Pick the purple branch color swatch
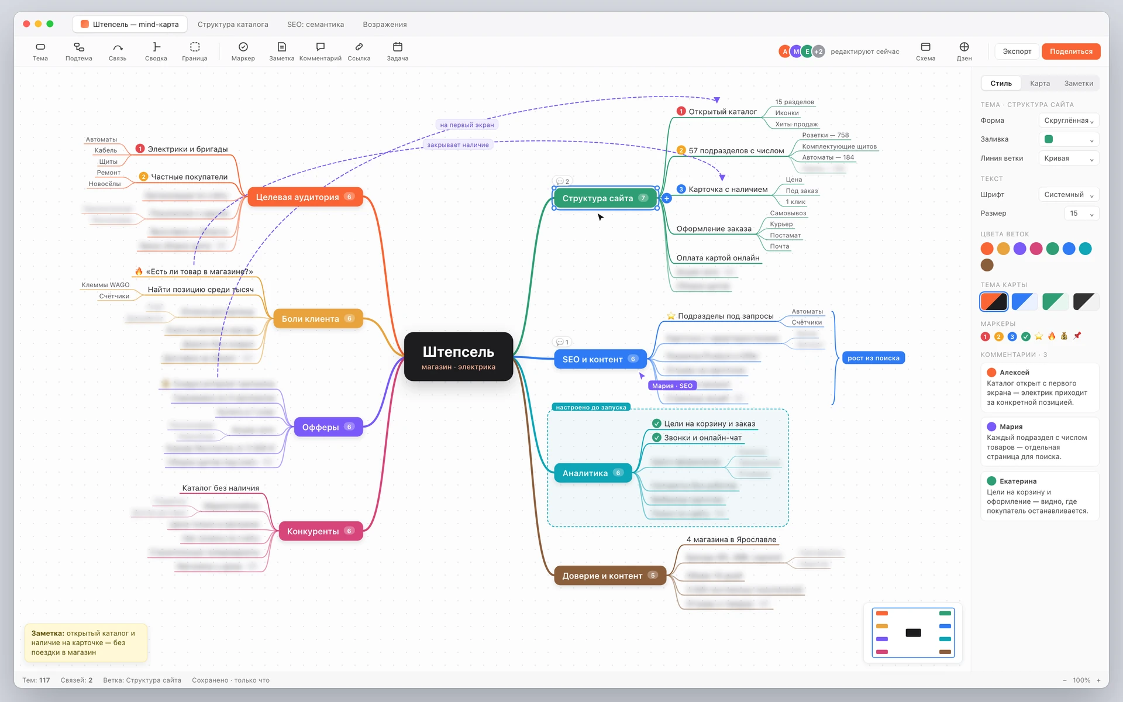 tap(1019, 249)
